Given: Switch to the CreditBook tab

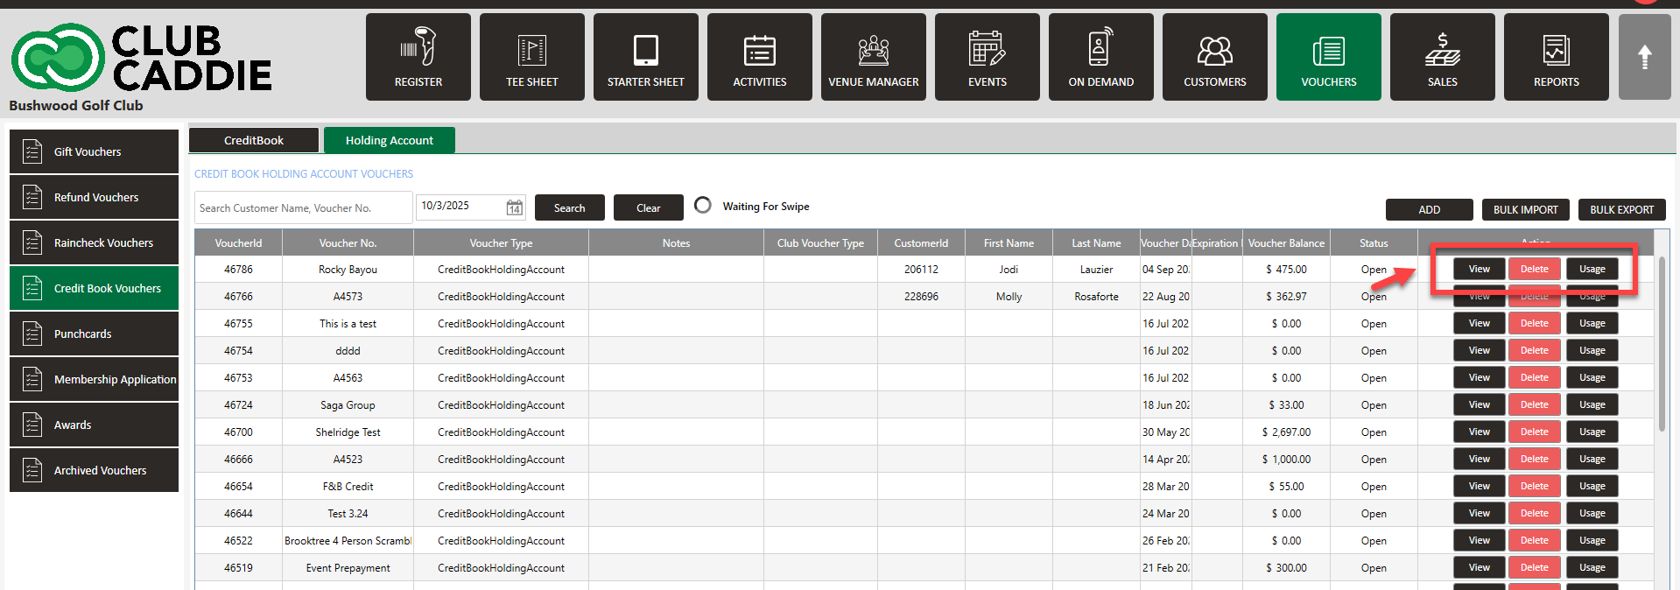Looking at the screenshot, I should coord(254,140).
